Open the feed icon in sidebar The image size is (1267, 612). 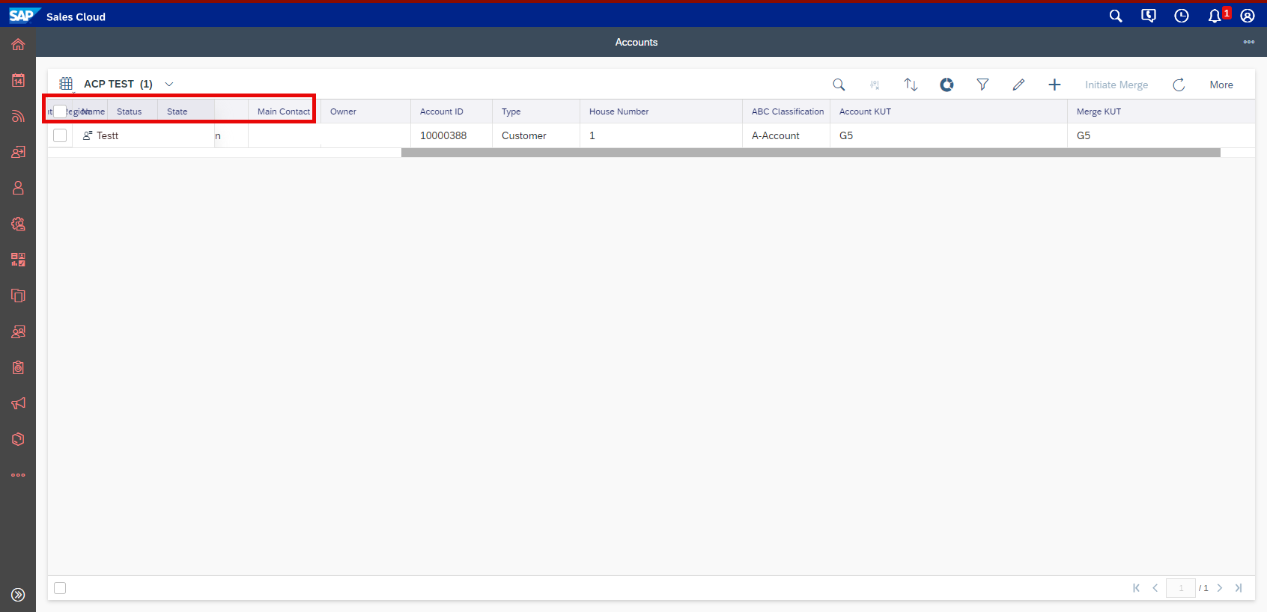click(18, 116)
